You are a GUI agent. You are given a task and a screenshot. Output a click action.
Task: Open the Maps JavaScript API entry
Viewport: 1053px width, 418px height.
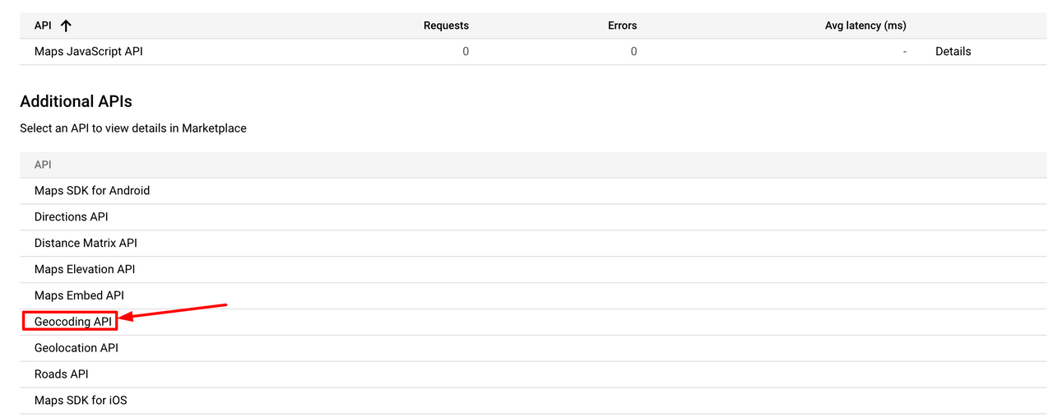(x=89, y=51)
